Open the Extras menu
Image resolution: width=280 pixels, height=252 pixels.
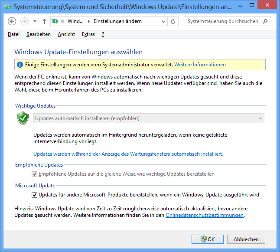(88, 34)
